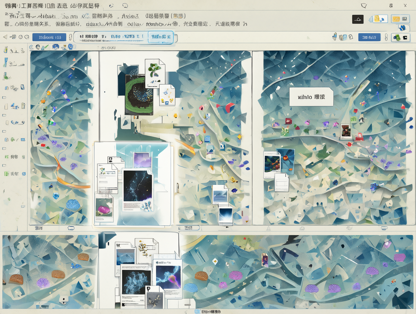Select the light-blue outlined toolbar tab
The image size is (416, 314).
coord(161,37)
